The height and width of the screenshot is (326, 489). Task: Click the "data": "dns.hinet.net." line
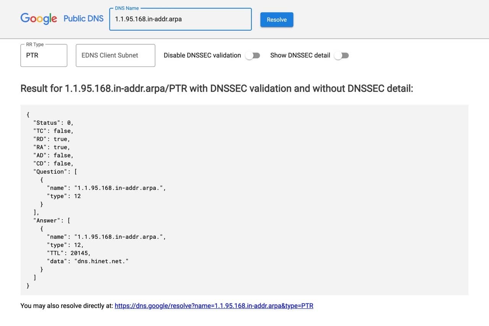point(87,261)
